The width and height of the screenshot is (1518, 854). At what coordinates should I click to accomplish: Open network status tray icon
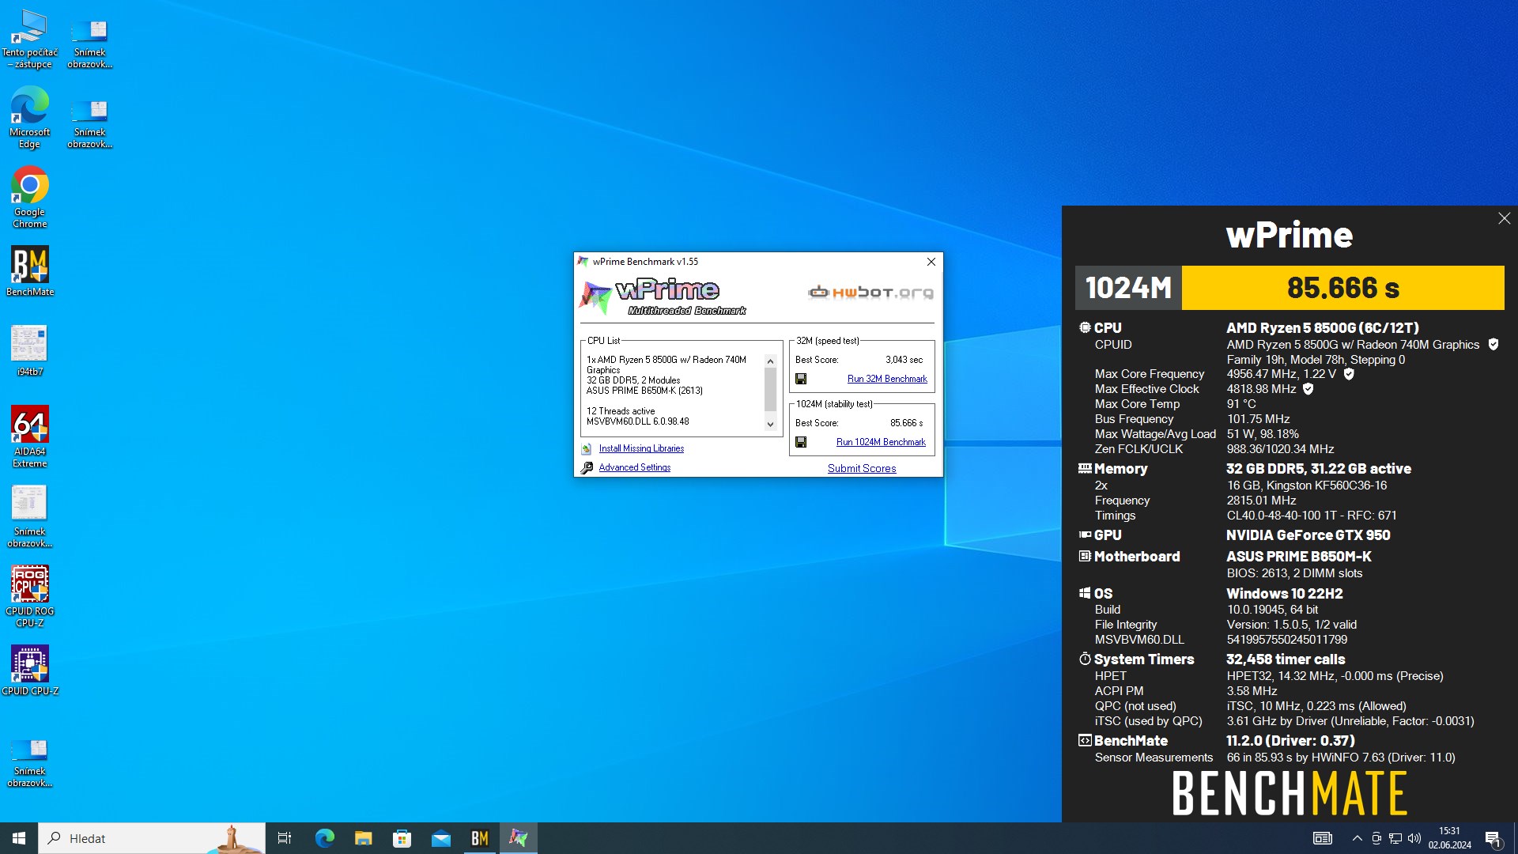point(1395,838)
